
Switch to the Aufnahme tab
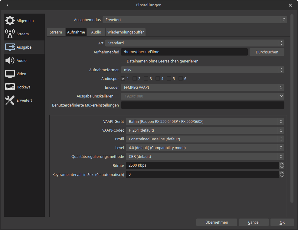[x=76, y=32]
